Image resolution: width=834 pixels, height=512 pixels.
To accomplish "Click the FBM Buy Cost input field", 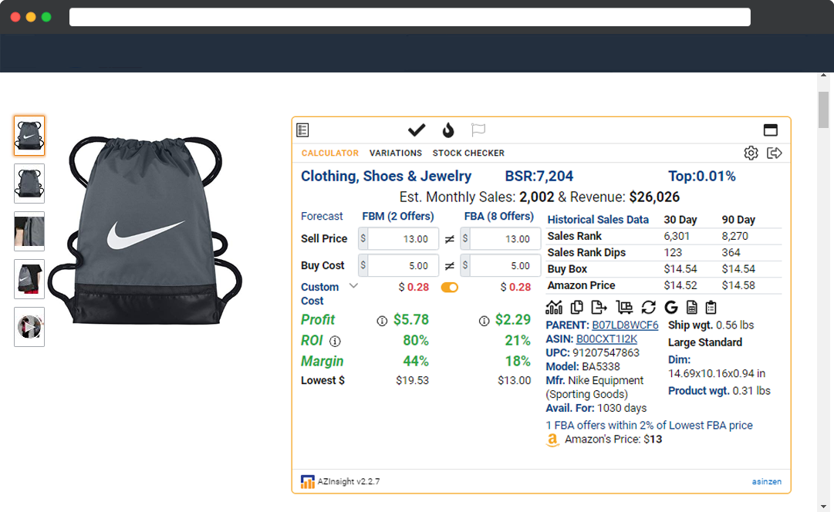I will coord(403,265).
